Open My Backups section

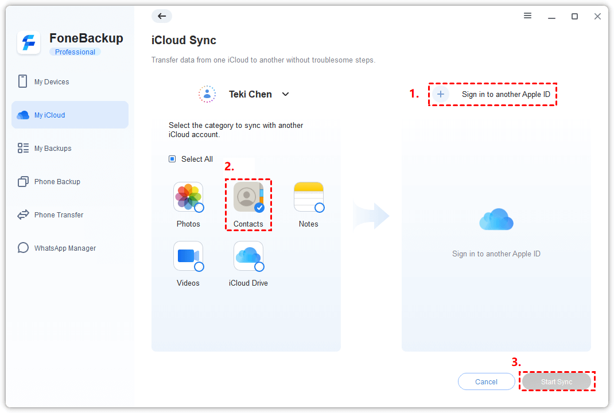tap(69, 149)
